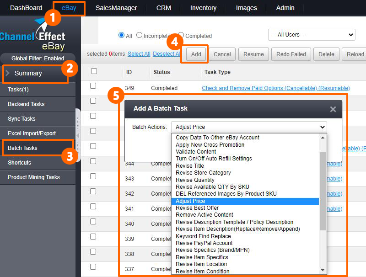Viewport: 366px width, 277px height.
Task: Choose DEL Referenced Images By Product SKU
Action: [245, 194]
